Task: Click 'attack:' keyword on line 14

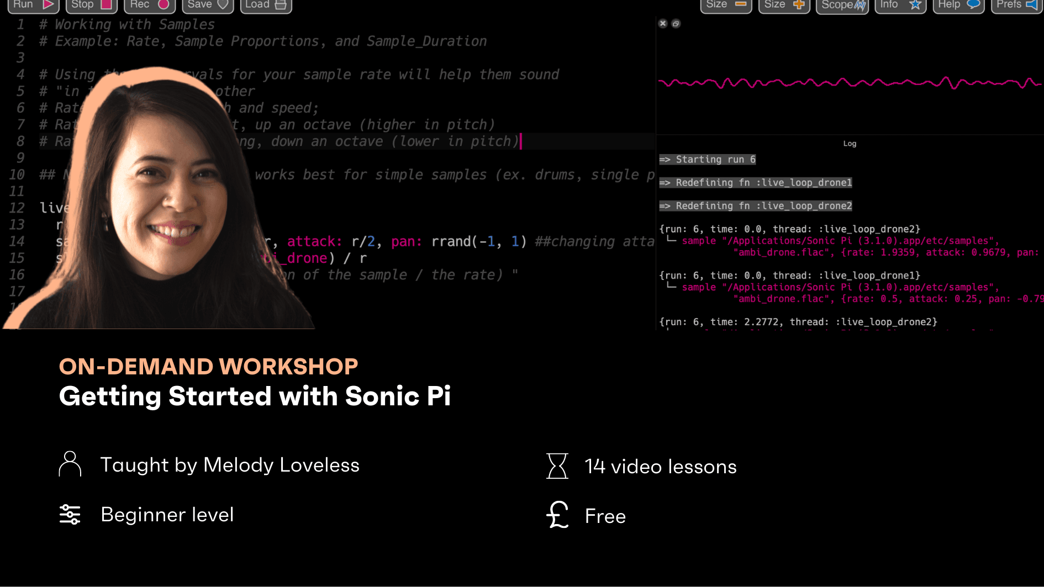Action: [315, 242]
